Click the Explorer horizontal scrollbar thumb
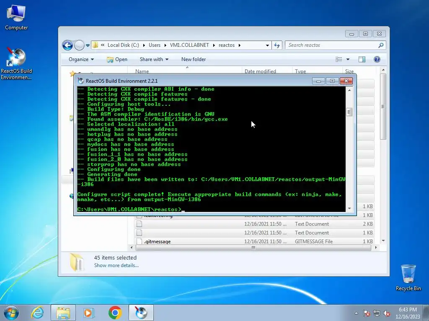 pos(253,247)
